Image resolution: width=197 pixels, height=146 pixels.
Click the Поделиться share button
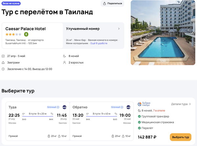(113, 4)
